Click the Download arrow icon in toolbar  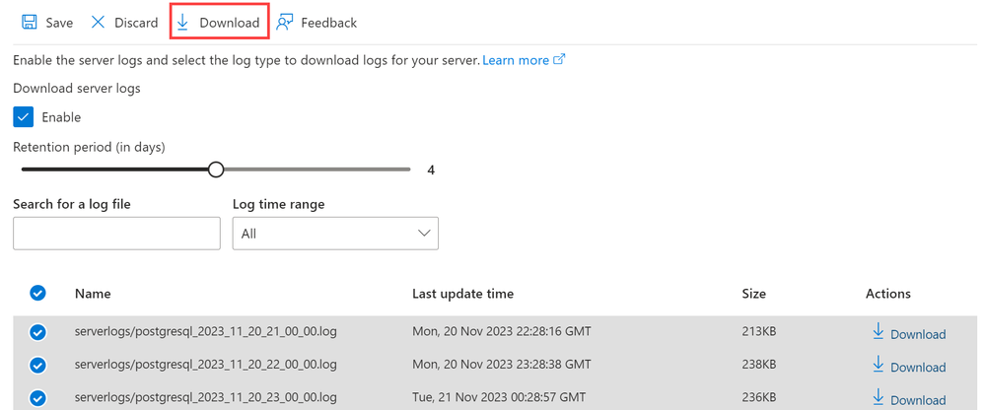pyautogui.click(x=182, y=23)
